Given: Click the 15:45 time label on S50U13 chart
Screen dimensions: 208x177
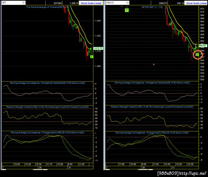Looking at the screenshot, I should pos(167,164).
